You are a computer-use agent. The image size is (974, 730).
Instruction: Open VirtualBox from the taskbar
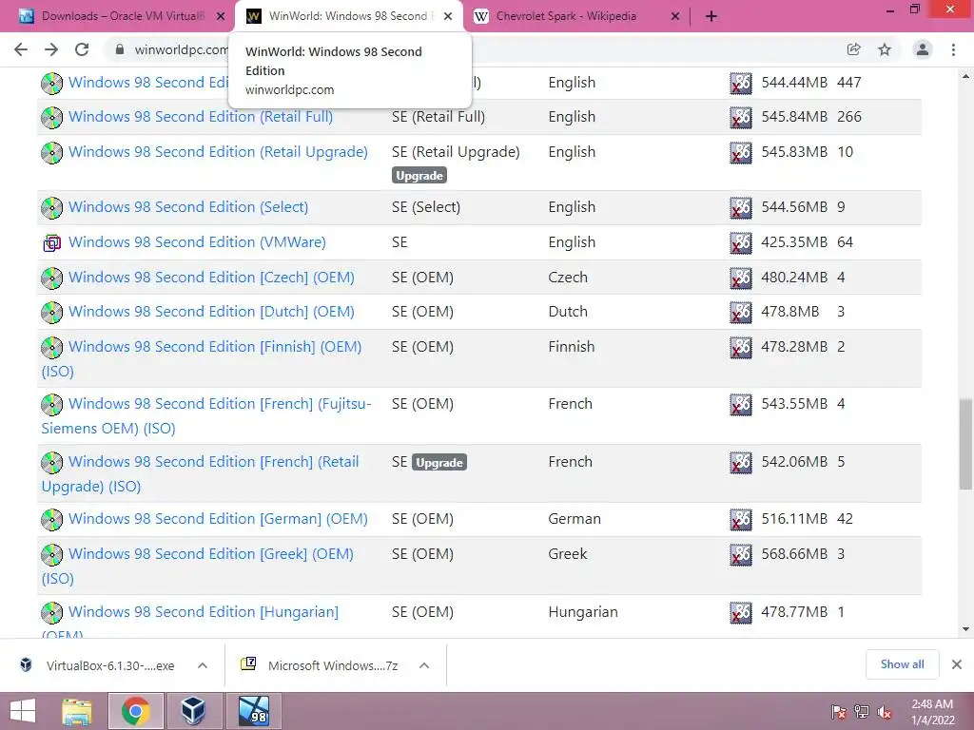click(193, 711)
